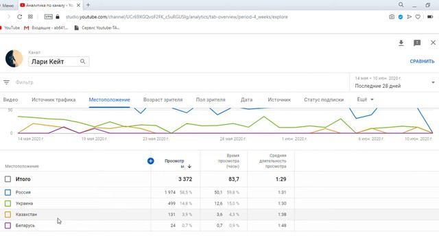Open the browser snapshot camera icon
Screen dimensions: 439x247
pyautogui.click(x=392, y=16)
